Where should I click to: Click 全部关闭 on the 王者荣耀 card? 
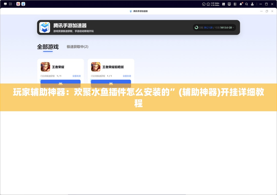pos(76,76)
